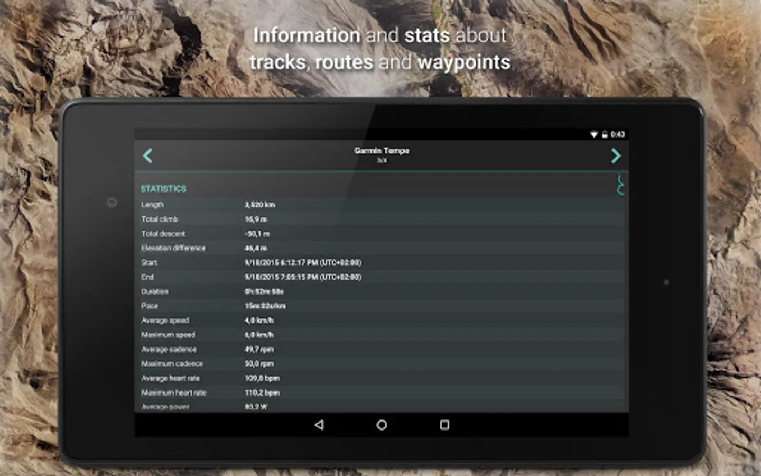Tap the track shape icon beside Statistics

coord(620,186)
